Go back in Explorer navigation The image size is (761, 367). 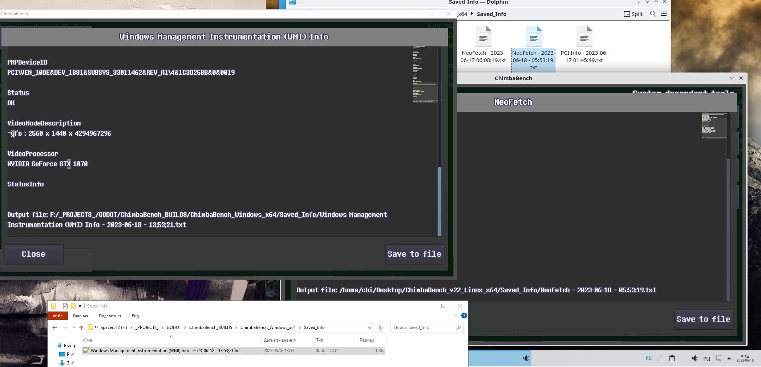pyautogui.click(x=54, y=327)
